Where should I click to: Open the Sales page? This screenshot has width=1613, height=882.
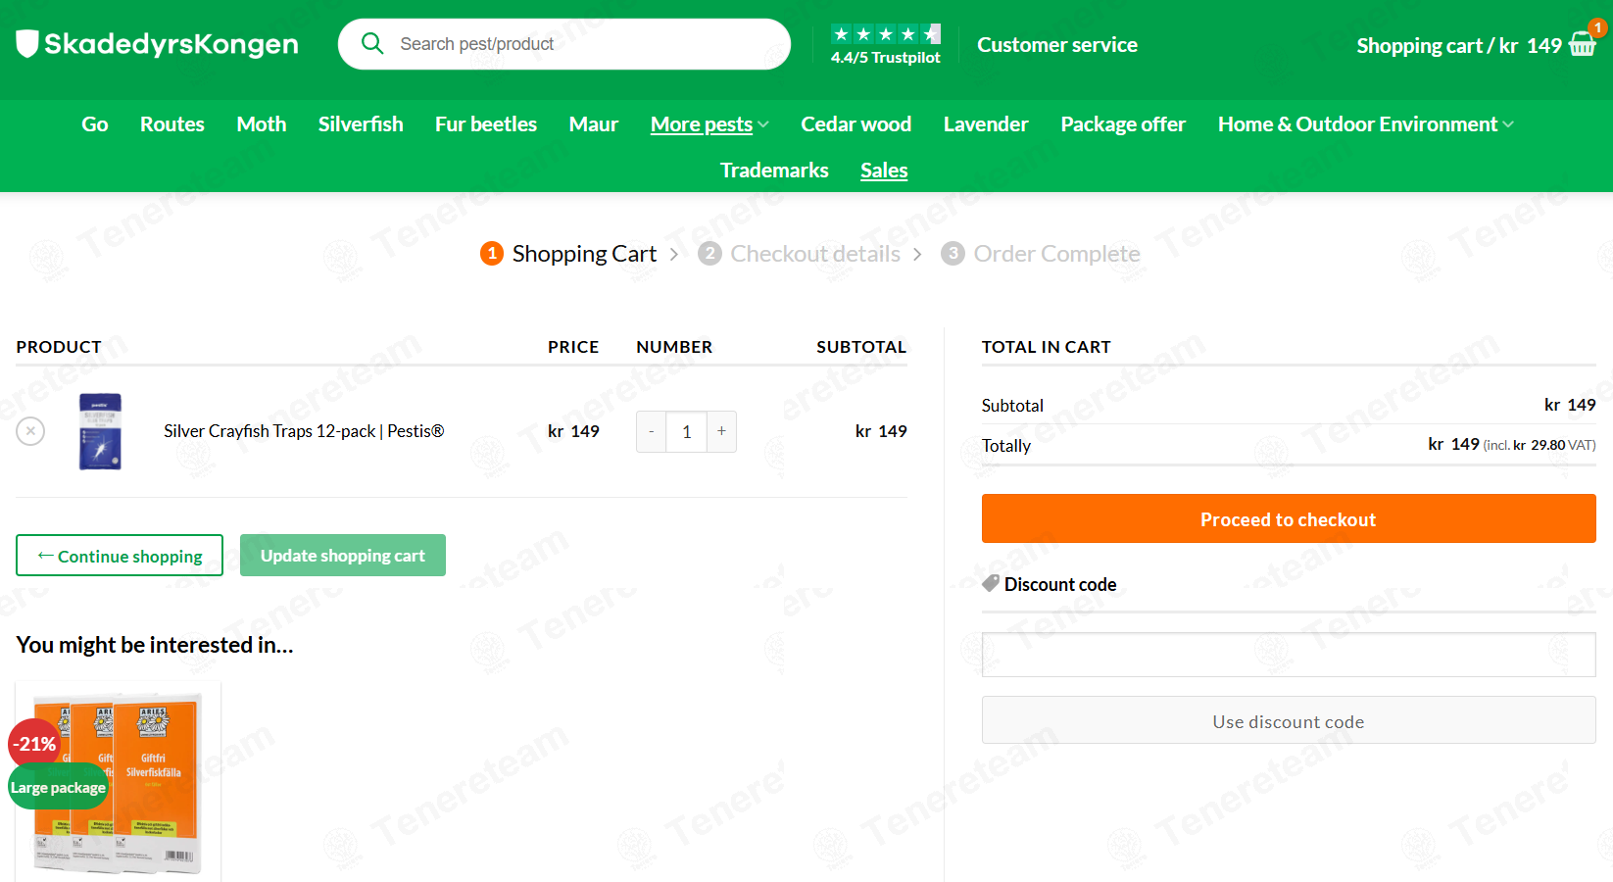[884, 171]
